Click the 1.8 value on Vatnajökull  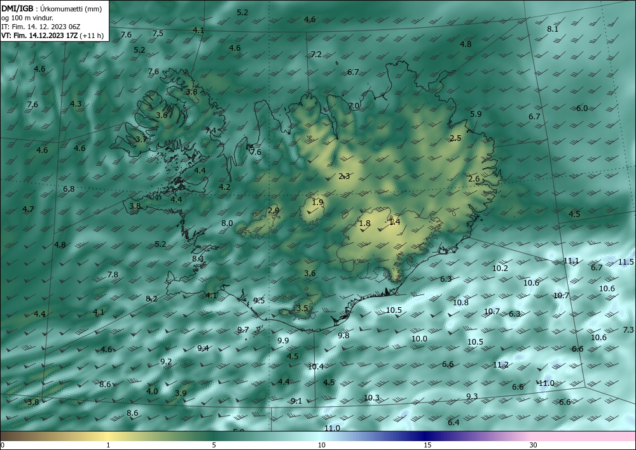(x=364, y=223)
